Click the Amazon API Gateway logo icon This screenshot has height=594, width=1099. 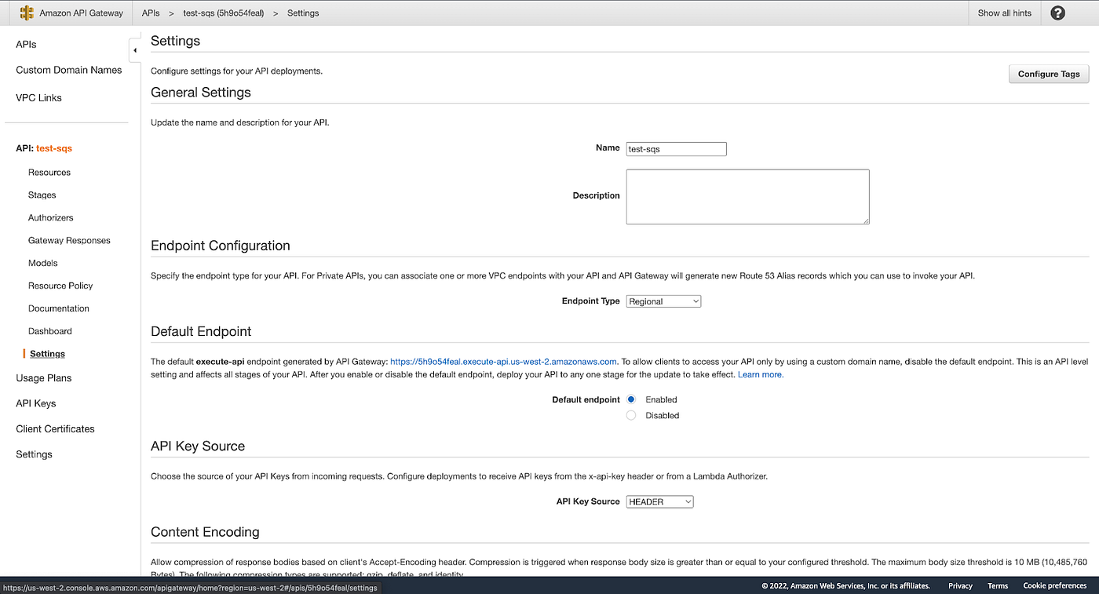(27, 13)
